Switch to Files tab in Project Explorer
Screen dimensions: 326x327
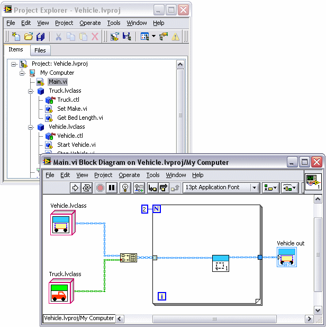pyautogui.click(x=40, y=50)
